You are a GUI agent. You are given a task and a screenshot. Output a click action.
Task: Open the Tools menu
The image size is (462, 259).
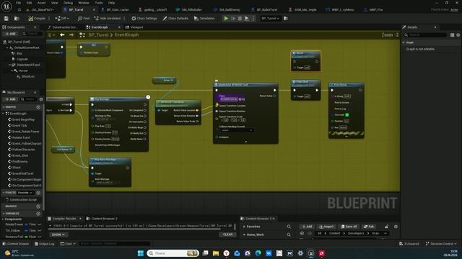coord(99,3)
